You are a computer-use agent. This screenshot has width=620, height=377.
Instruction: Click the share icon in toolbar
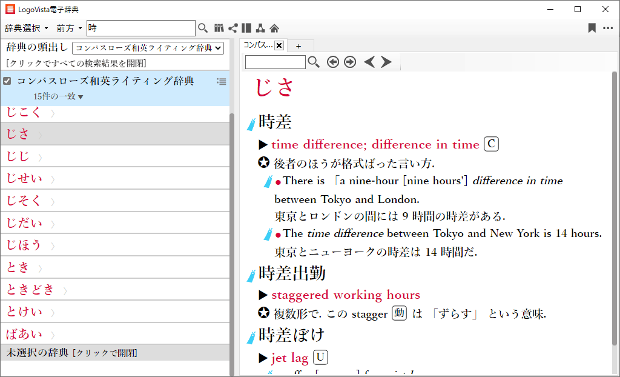pos(233,28)
